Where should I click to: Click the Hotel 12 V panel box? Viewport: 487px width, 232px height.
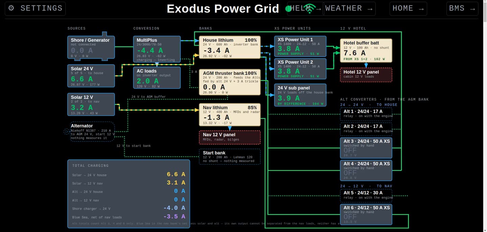(366, 75)
